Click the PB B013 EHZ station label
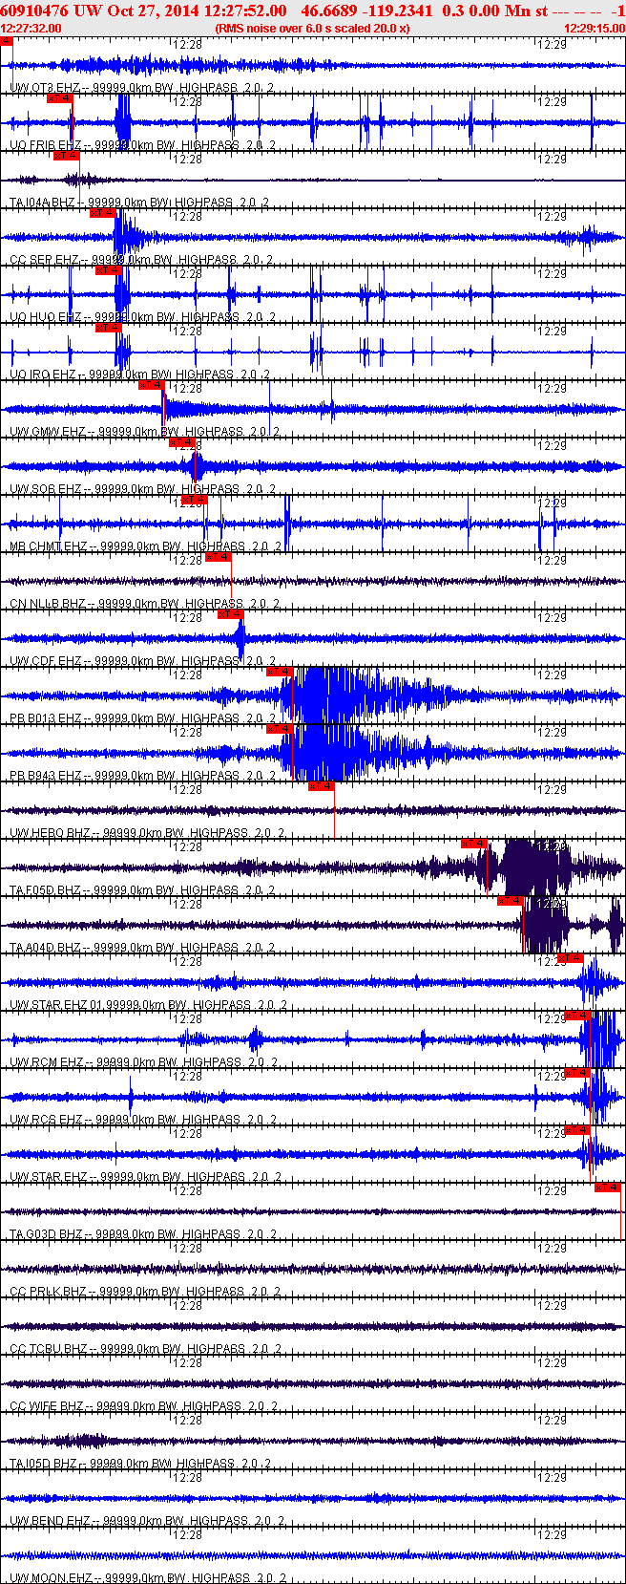Screen dimensions: 626x1584 coord(142,718)
